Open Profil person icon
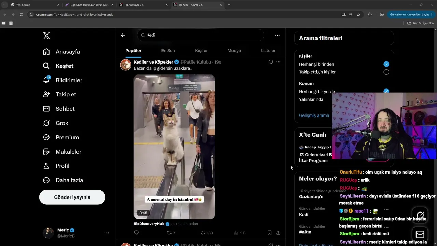 [46, 166]
